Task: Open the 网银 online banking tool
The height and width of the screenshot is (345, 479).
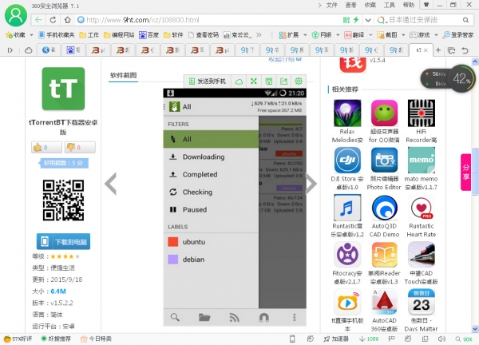Action: click(322, 35)
